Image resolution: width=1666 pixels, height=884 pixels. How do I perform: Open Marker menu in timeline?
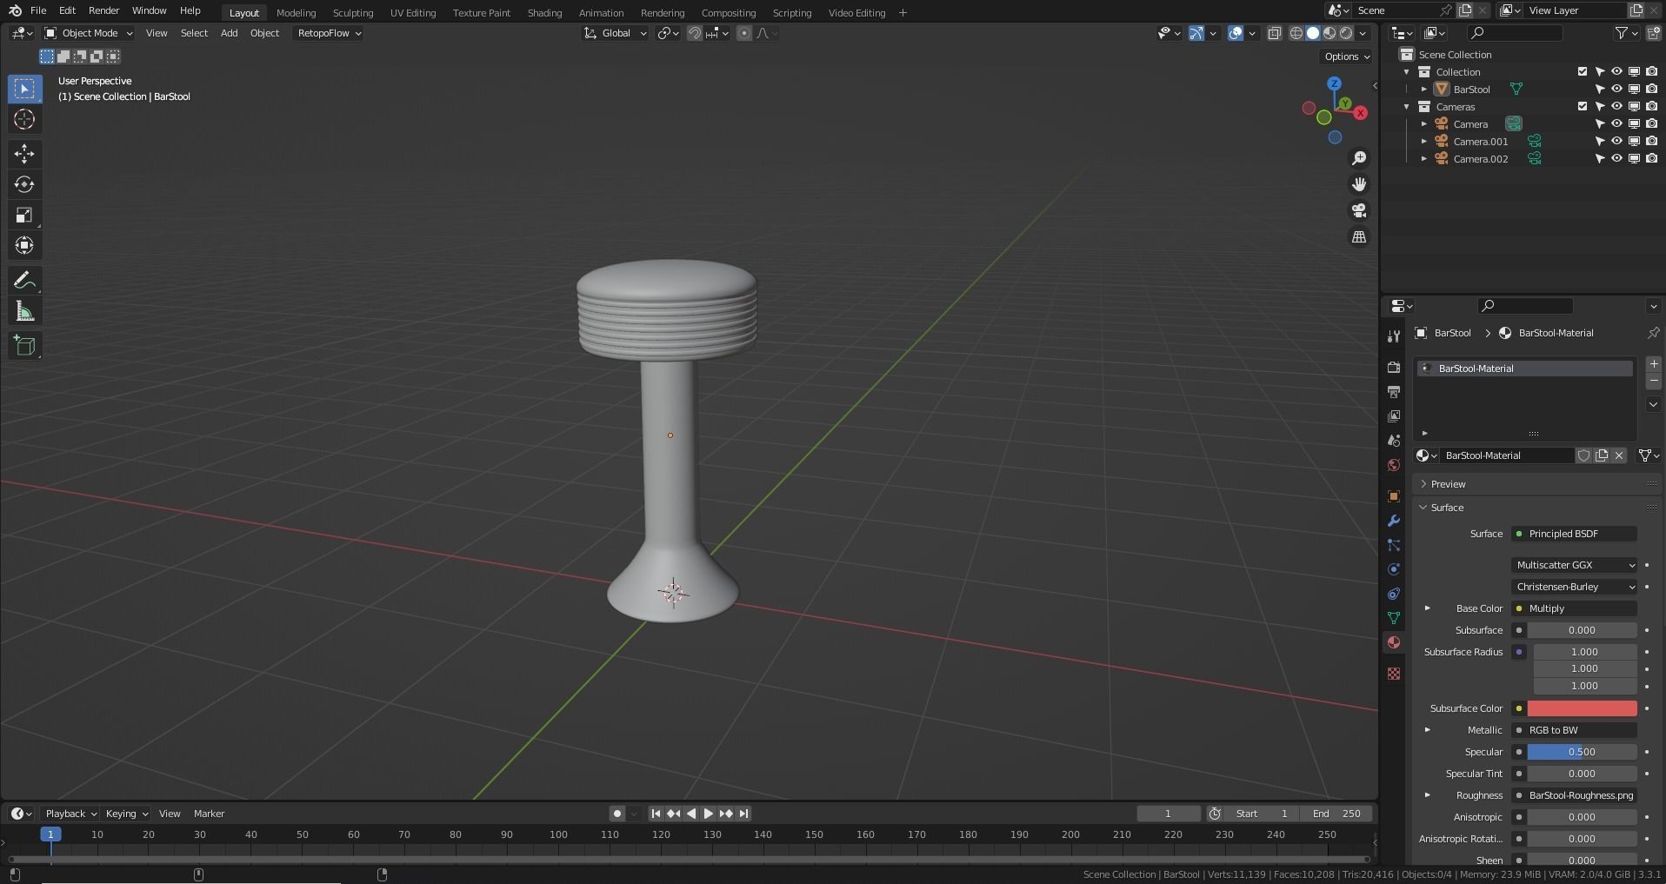(209, 814)
